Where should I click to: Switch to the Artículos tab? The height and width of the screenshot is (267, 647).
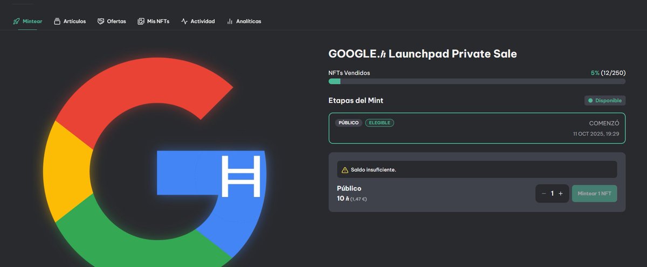[70, 21]
